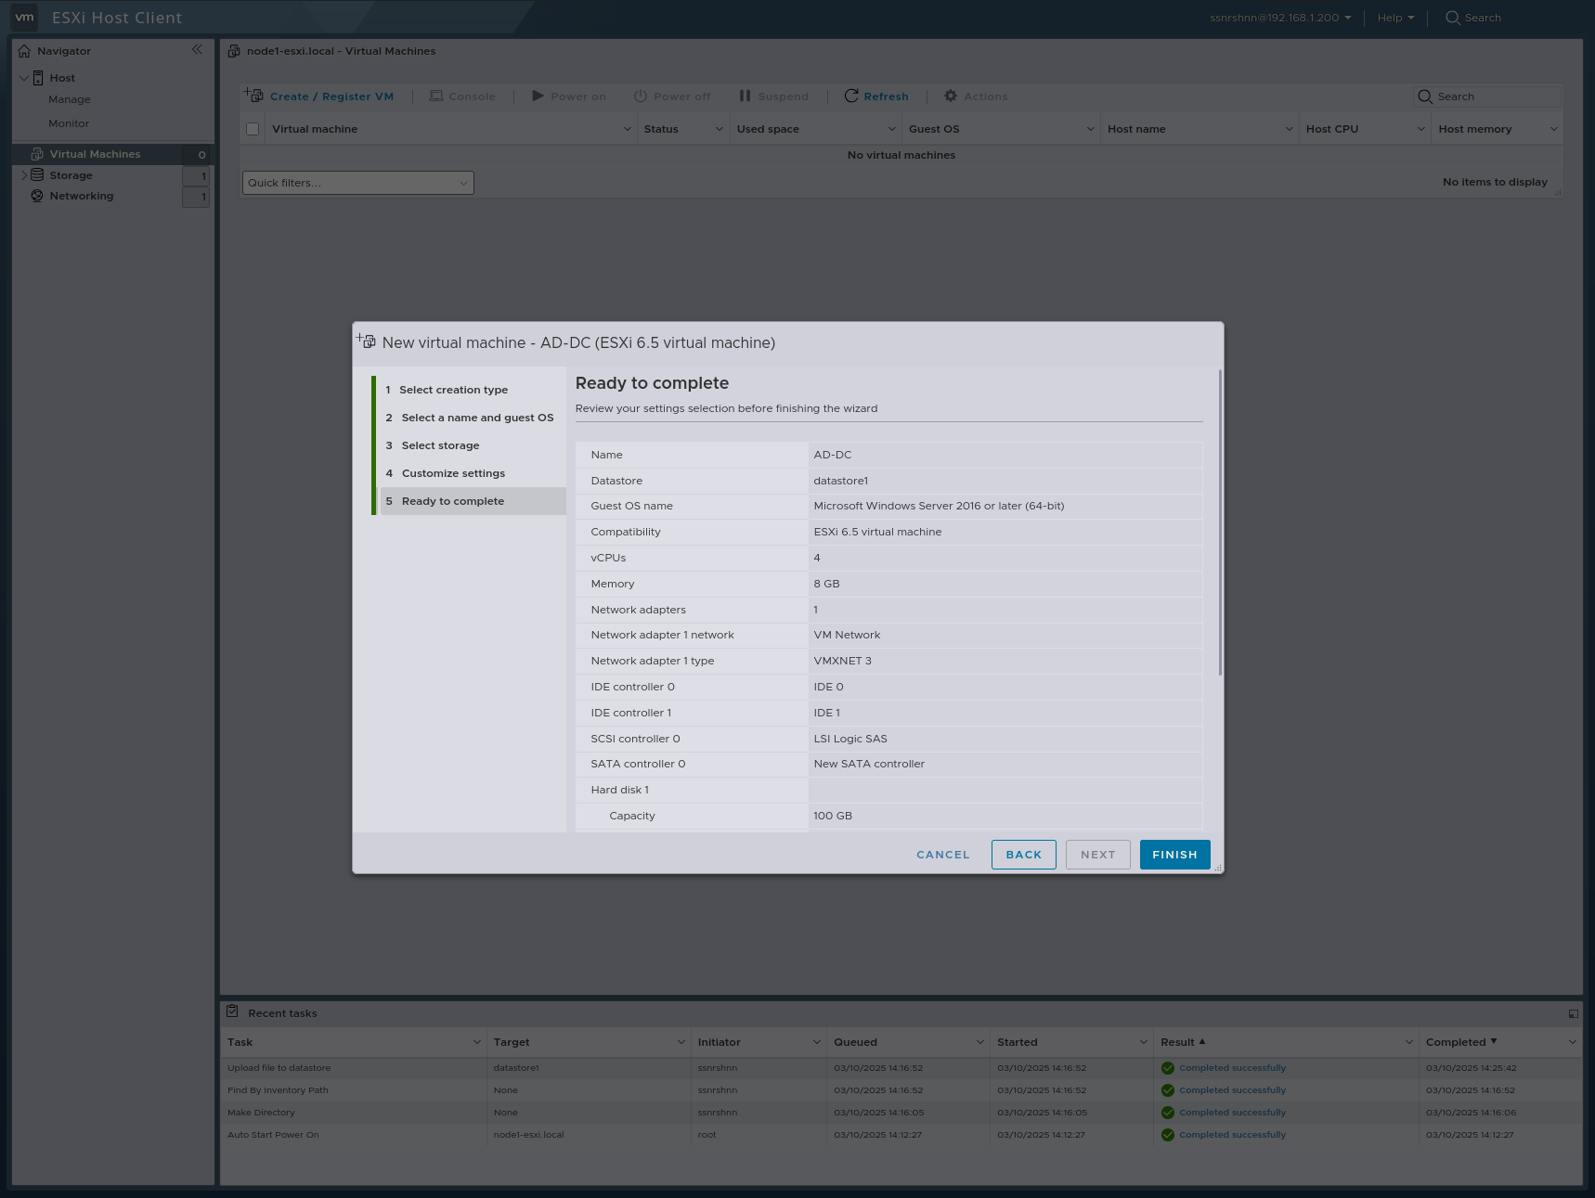Viewport: 1595px width, 1198px height.
Task: Select Virtual Machines in the Navigator
Action: pyautogui.click(x=96, y=153)
